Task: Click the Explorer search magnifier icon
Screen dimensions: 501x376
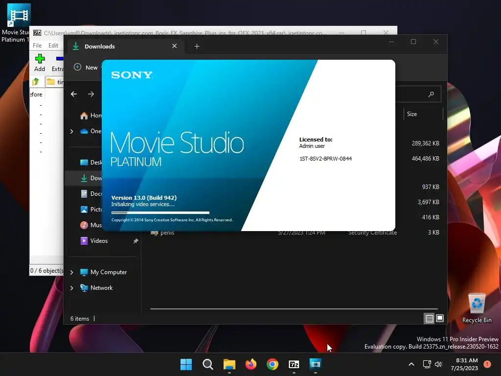Action: tap(432, 94)
